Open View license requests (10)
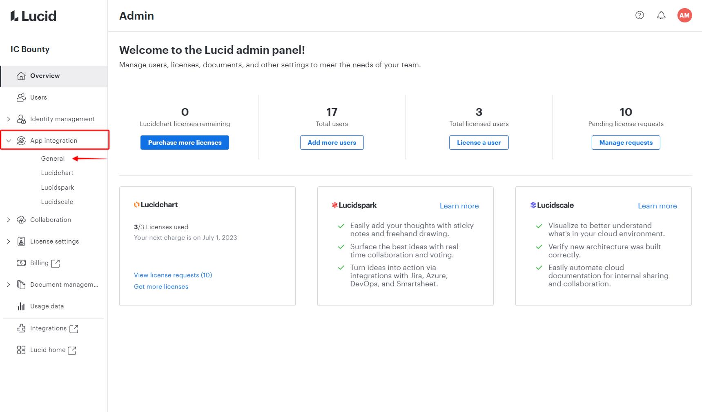 pos(173,275)
